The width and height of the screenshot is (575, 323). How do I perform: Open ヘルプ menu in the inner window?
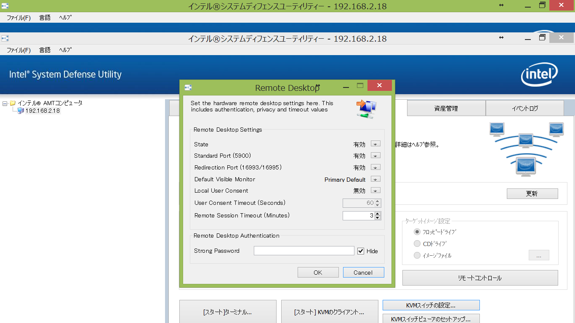click(x=65, y=50)
